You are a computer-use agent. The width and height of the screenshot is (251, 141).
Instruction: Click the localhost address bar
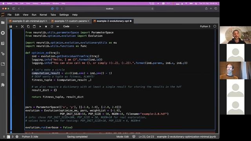click(109, 9)
